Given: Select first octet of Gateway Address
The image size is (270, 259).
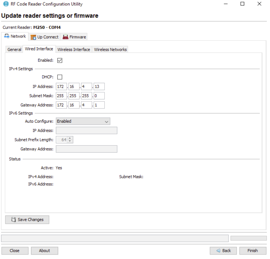Looking at the screenshot, I should (61, 105).
